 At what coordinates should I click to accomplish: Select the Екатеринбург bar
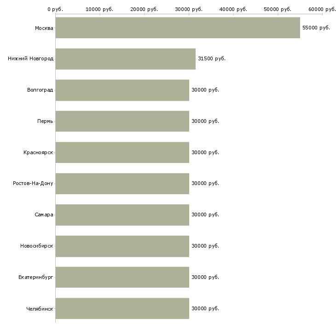tap(122, 277)
